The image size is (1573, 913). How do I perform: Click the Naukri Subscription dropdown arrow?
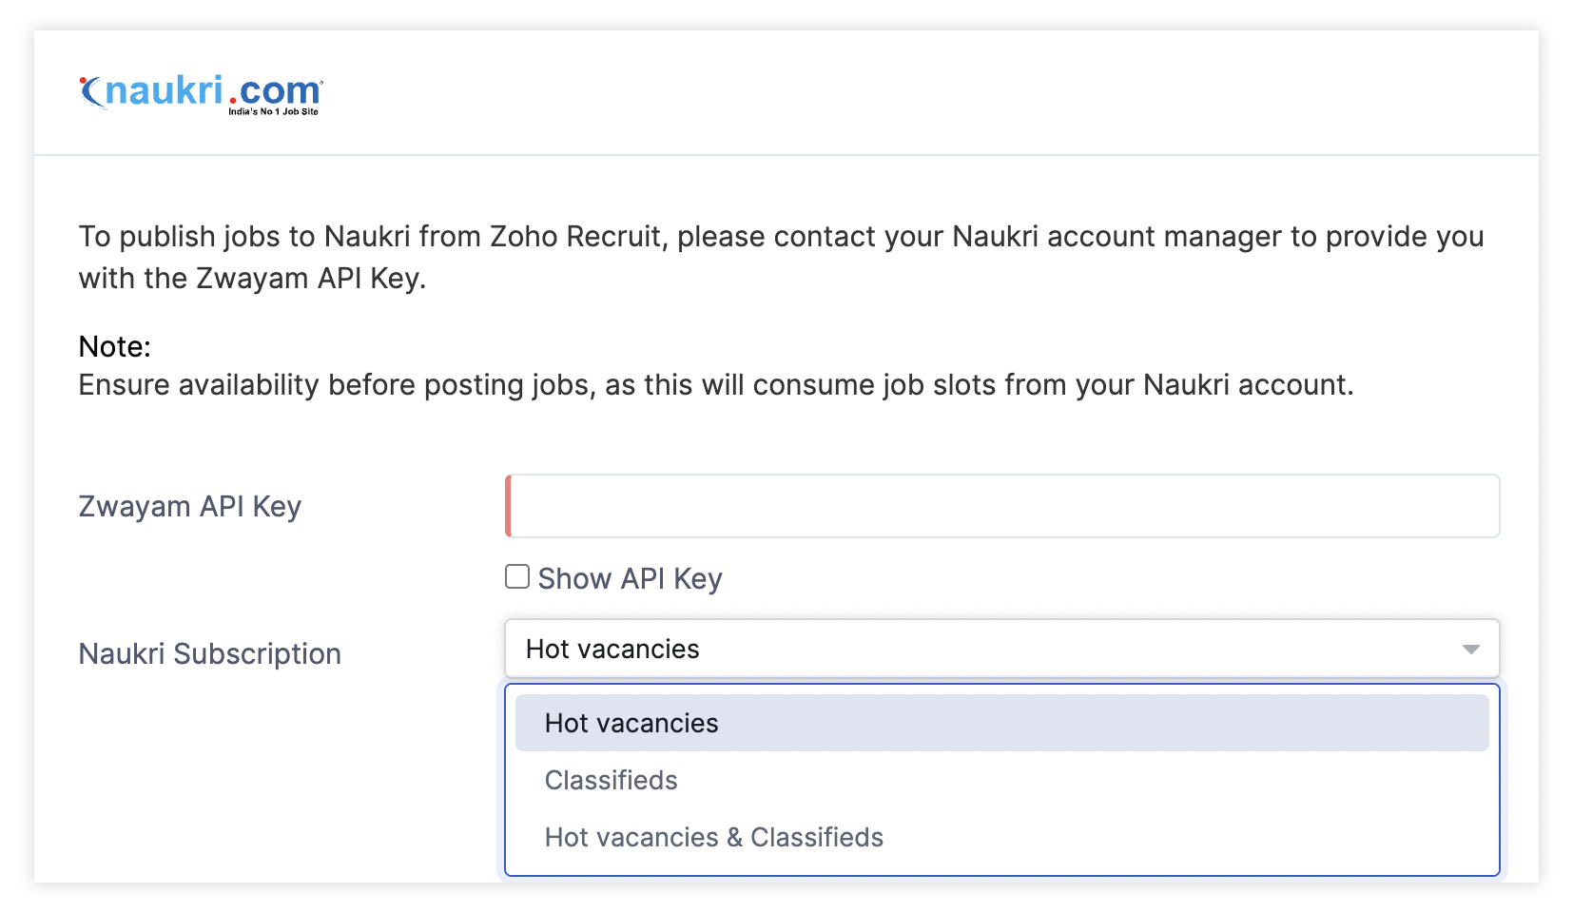tap(1470, 650)
